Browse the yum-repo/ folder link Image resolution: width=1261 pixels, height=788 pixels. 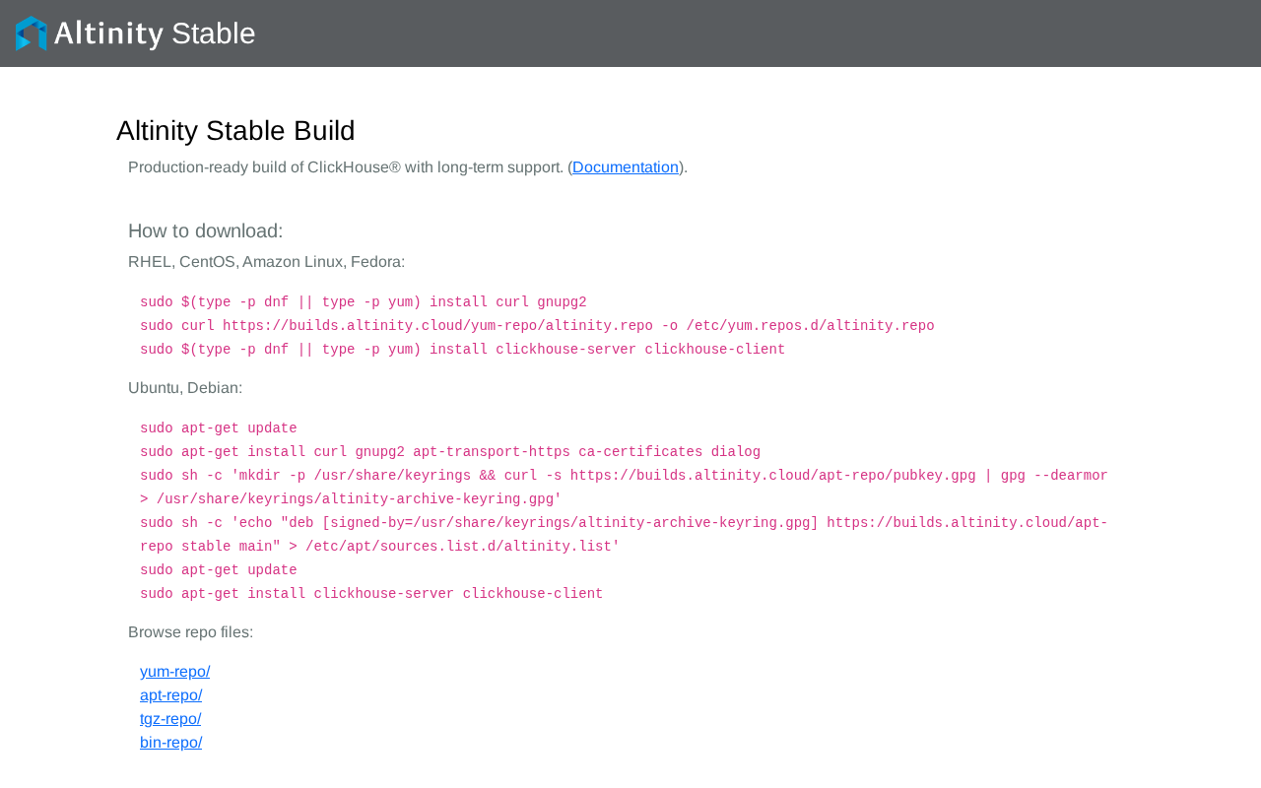tap(174, 672)
